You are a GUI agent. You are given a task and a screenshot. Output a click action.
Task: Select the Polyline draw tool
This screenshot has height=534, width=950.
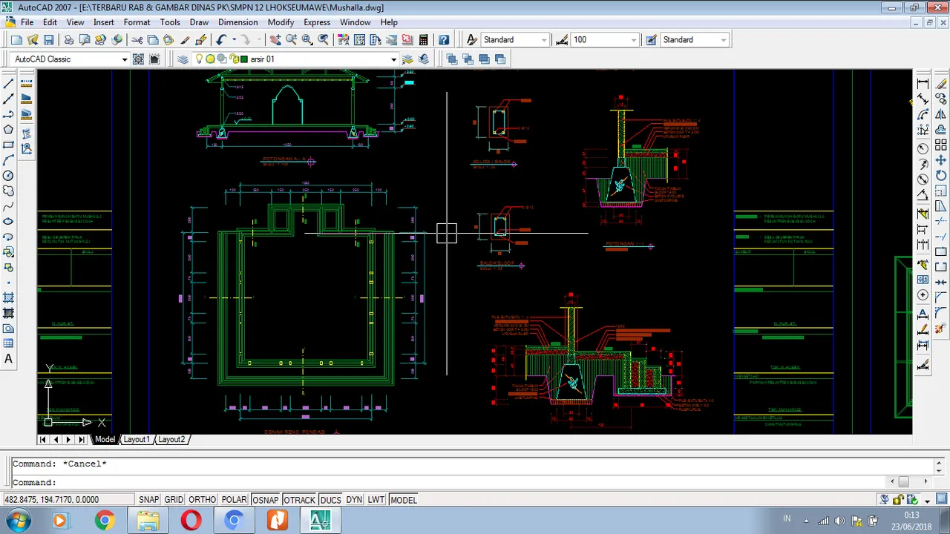[x=9, y=114]
